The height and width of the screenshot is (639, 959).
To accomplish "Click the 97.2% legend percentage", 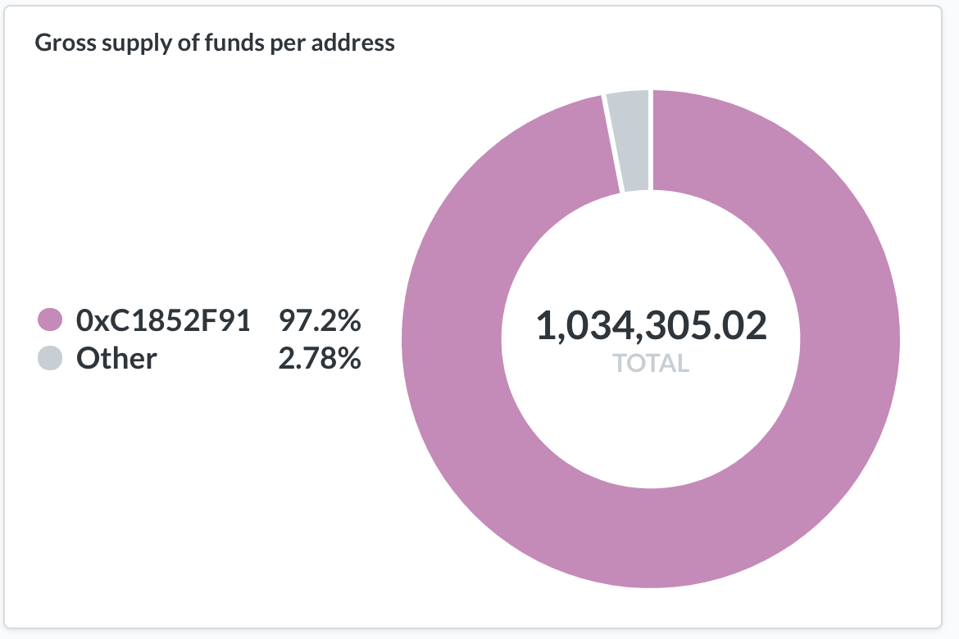I will (320, 320).
